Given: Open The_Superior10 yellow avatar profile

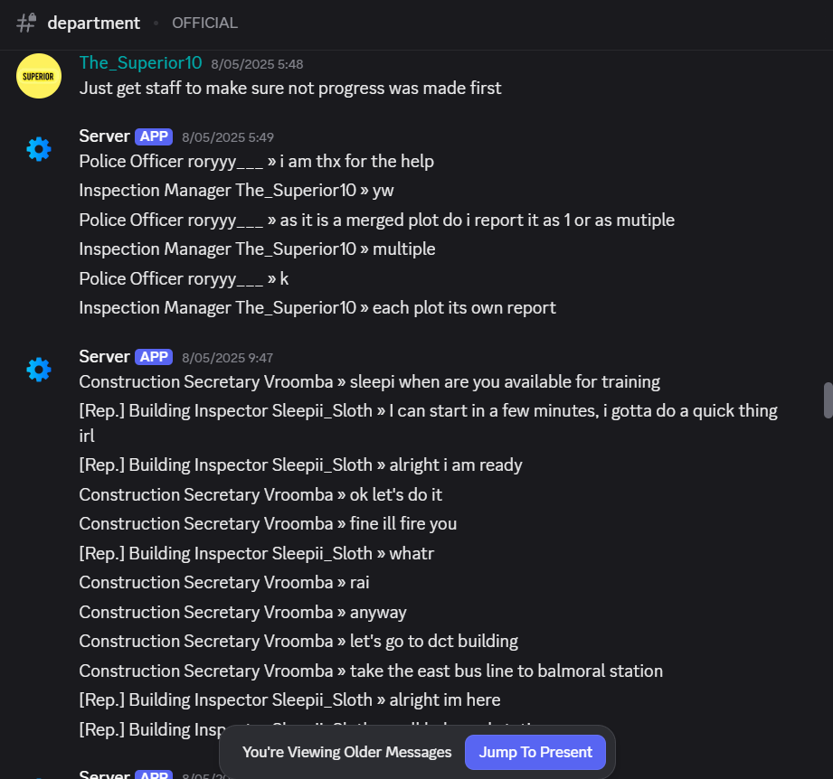Looking at the screenshot, I should [x=39, y=76].
